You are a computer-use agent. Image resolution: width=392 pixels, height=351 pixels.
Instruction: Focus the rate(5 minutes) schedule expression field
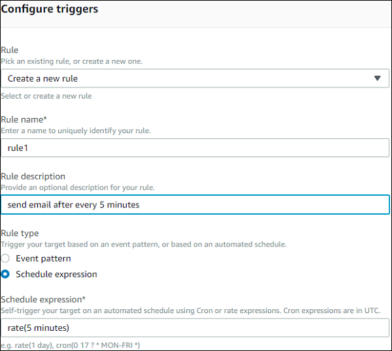pos(195,327)
